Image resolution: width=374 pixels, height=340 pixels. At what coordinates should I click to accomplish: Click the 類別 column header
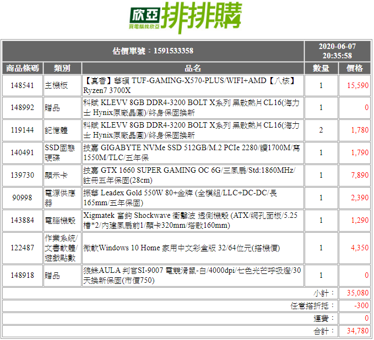click(62, 68)
